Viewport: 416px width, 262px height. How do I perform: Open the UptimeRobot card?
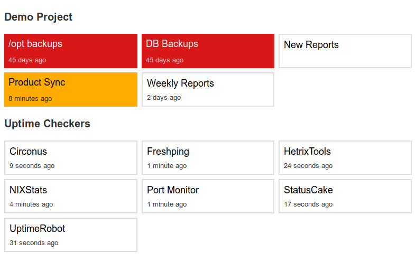pyautogui.click(x=70, y=235)
